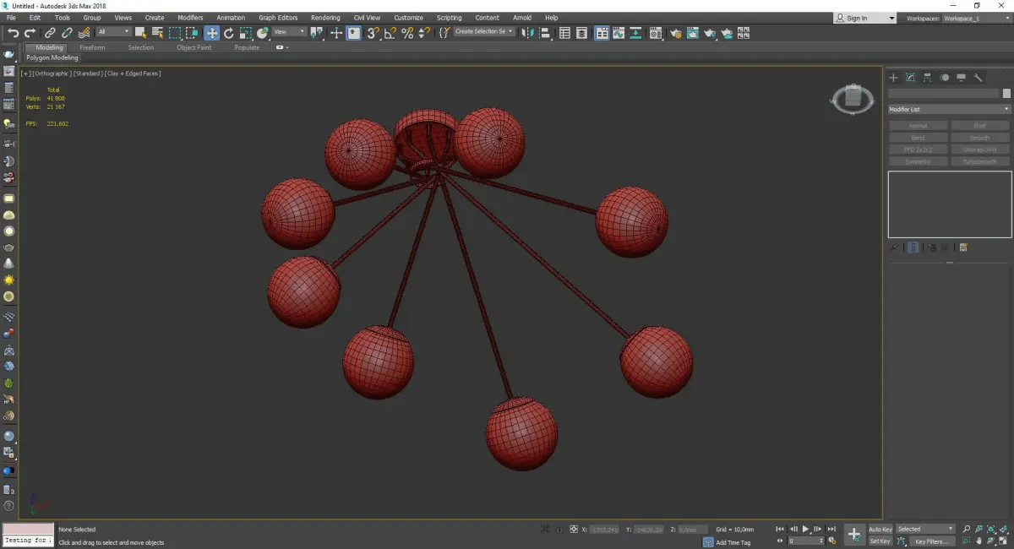
Task: Click the Create tab in command panel
Action: 894,78
